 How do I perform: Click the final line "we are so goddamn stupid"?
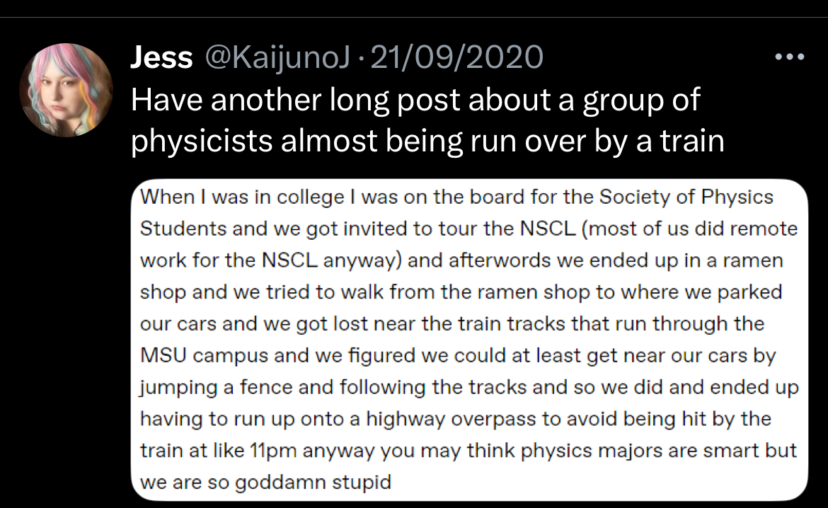(x=265, y=482)
